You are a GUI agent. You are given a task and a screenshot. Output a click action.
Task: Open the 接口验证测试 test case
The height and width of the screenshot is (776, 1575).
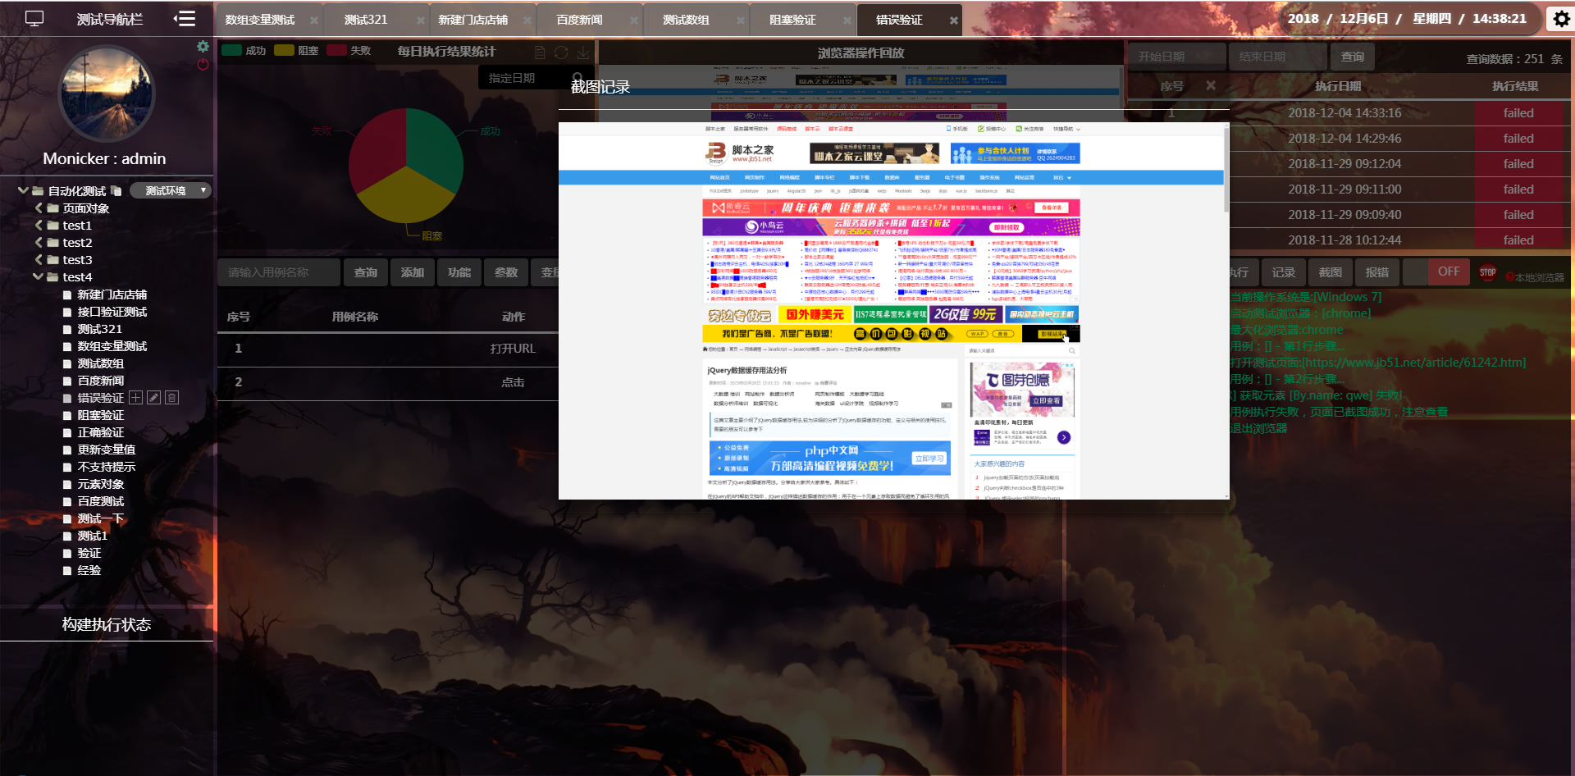point(112,312)
